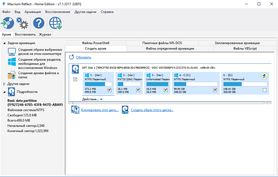Click the disk icon beside Подробности
The width and height of the screenshot is (278, 177).
(12, 92)
